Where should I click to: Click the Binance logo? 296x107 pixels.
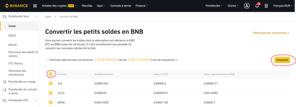tap(16, 6)
